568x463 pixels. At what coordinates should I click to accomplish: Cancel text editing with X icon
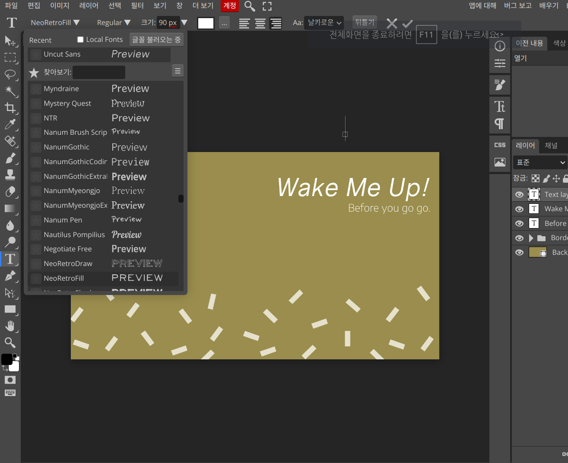pyautogui.click(x=392, y=23)
